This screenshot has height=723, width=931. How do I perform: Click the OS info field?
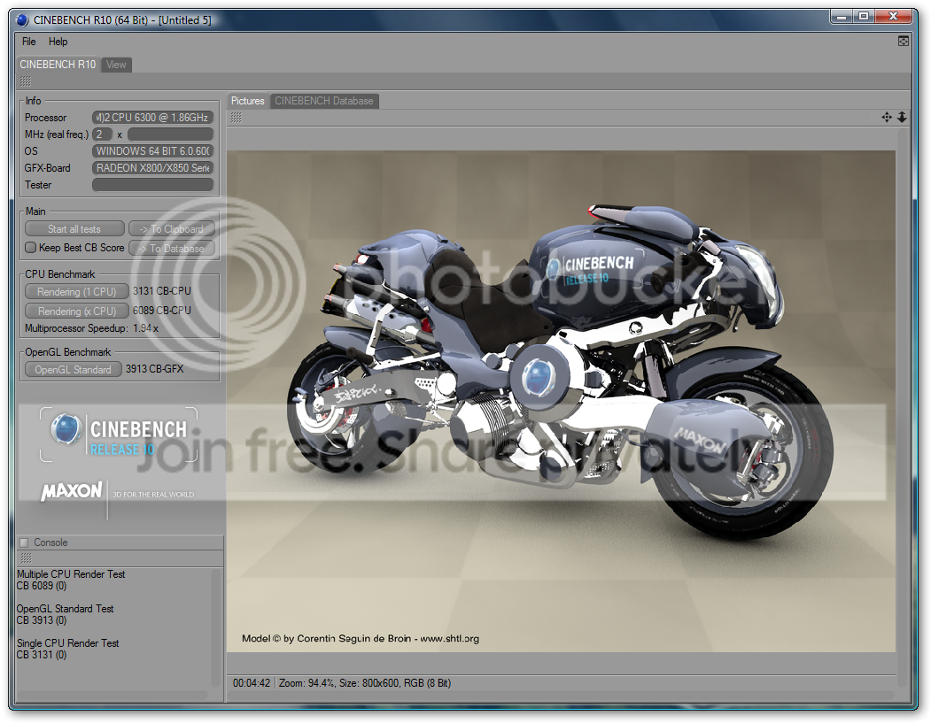(152, 151)
